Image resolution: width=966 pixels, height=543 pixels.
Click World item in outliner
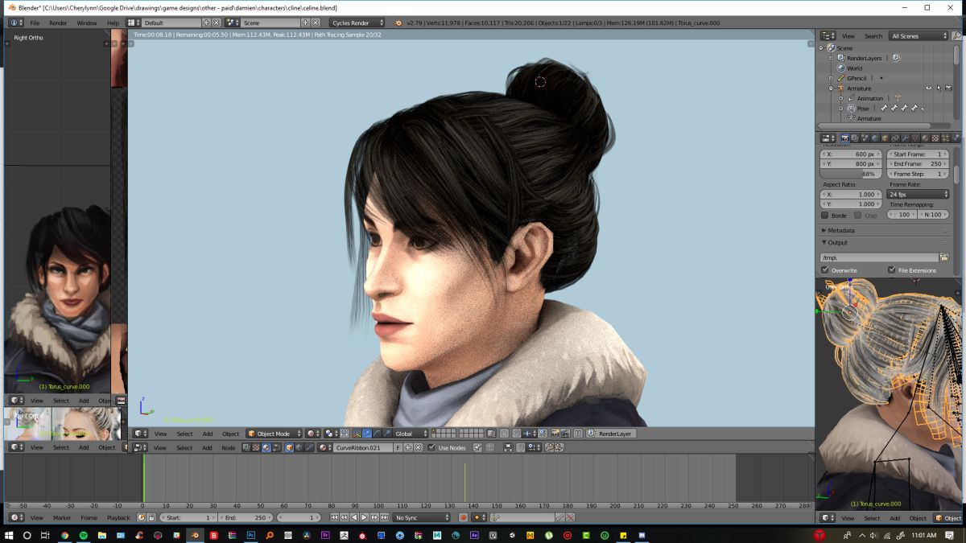(x=854, y=68)
